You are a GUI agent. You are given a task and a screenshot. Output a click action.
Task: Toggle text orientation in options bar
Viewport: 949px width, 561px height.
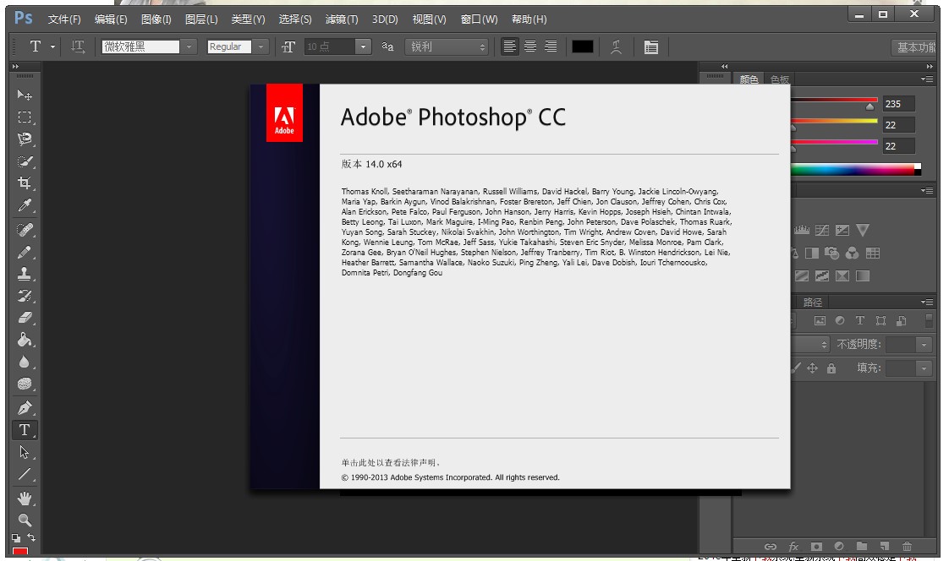(x=79, y=47)
